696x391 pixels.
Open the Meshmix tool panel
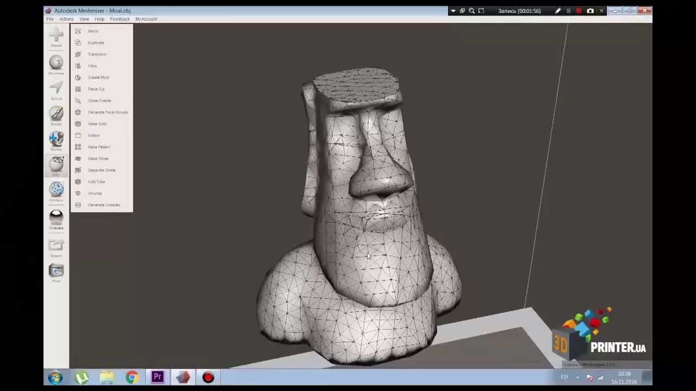(56, 65)
